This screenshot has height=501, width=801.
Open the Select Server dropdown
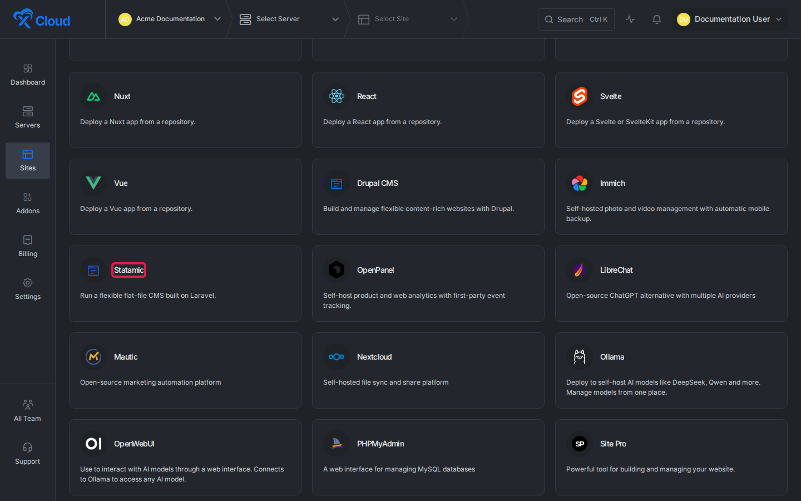[x=289, y=19]
